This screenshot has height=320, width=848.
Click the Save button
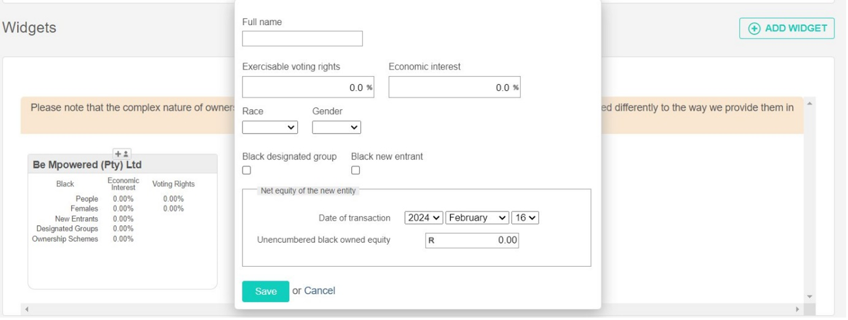click(266, 291)
